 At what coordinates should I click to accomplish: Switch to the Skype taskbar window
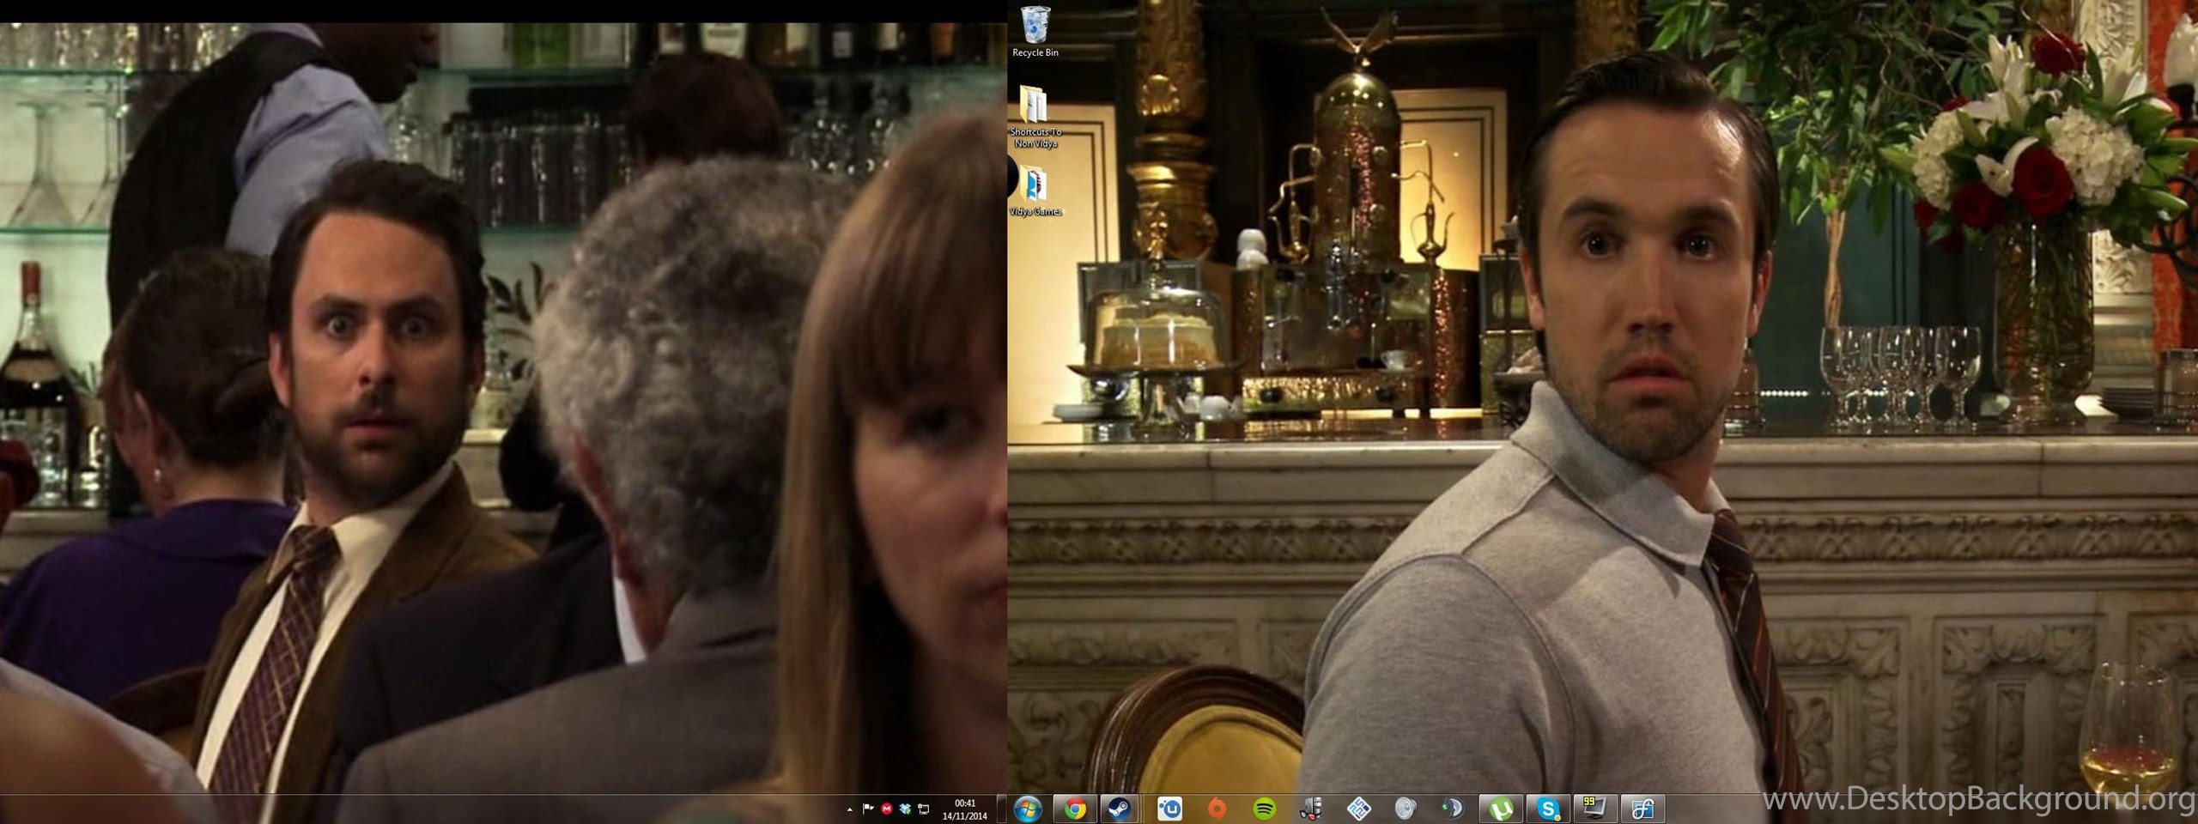coord(1548,809)
